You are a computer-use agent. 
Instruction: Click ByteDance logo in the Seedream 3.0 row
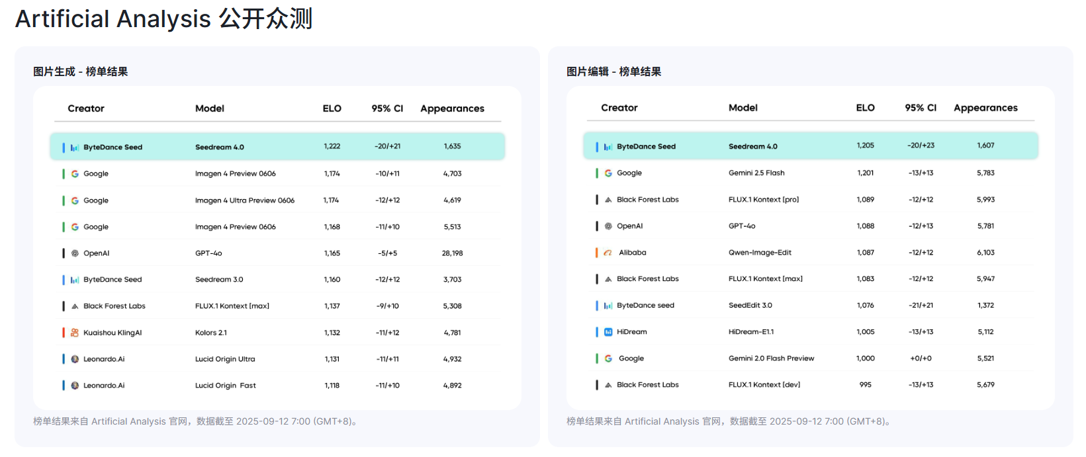[x=75, y=280]
